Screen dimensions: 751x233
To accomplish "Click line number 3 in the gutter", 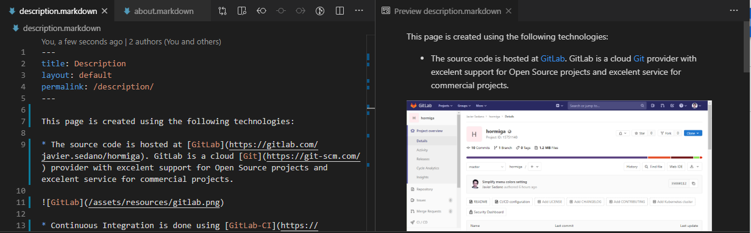I will [x=23, y=75].
